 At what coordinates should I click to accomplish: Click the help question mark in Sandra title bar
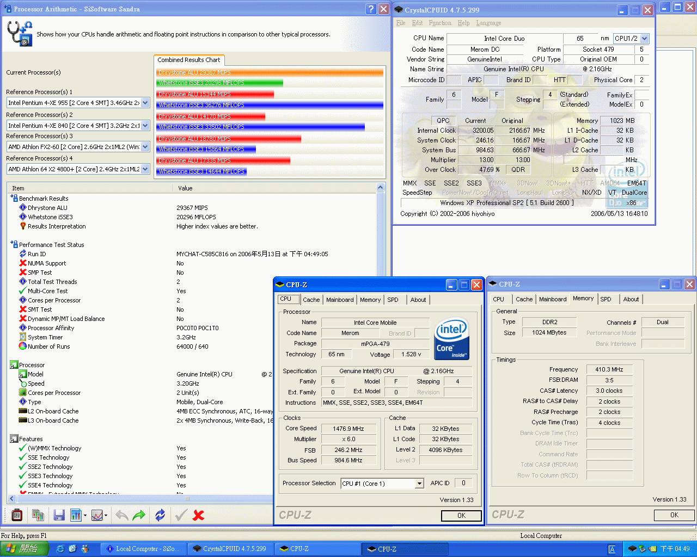point(371,9)
